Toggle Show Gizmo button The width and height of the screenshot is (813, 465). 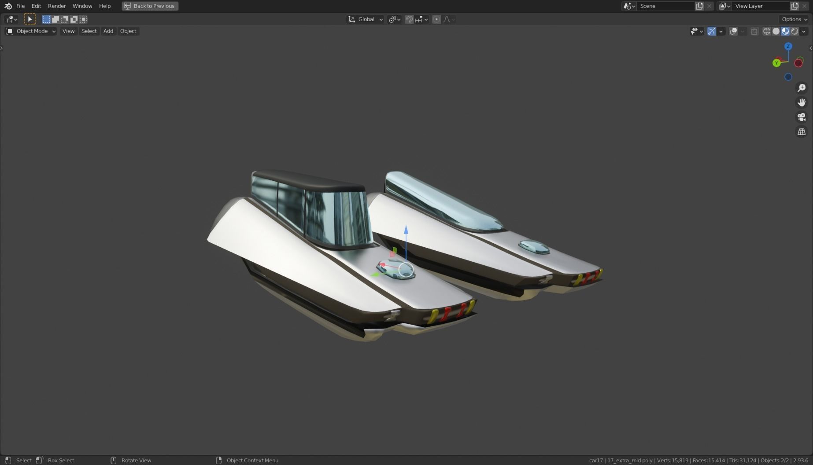(x=712, y=31)
